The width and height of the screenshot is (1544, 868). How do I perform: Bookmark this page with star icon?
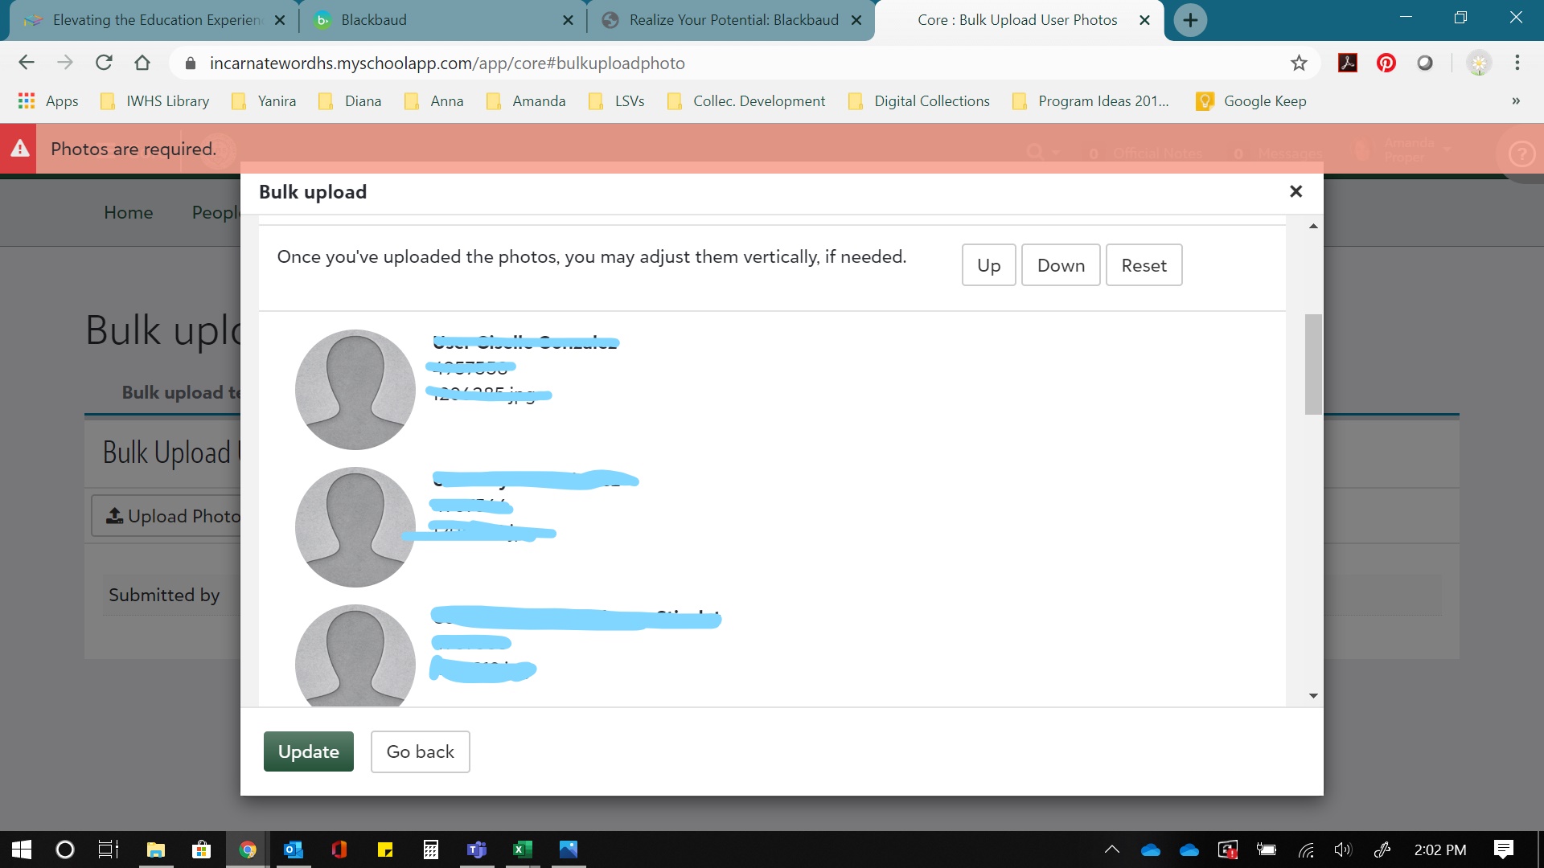point(1299,63)
